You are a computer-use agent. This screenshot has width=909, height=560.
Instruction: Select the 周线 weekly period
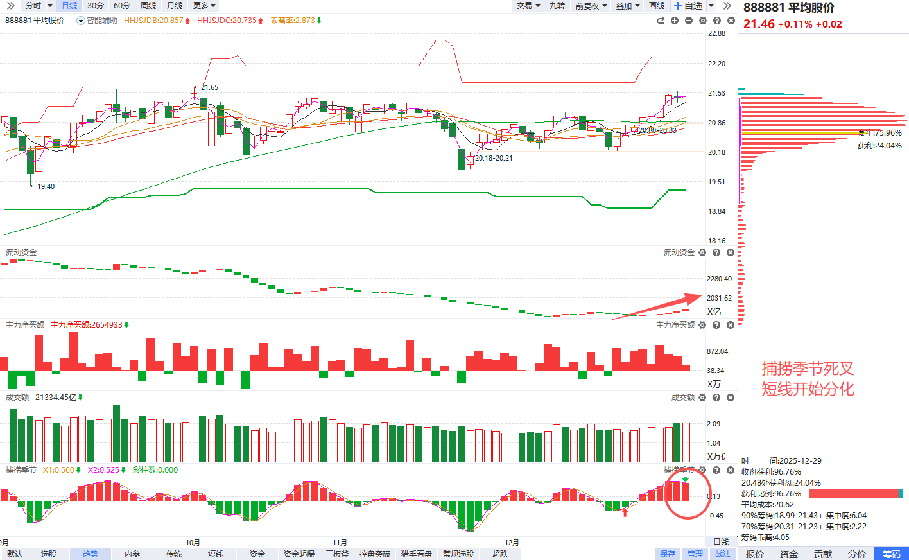(x=148, y=6)
